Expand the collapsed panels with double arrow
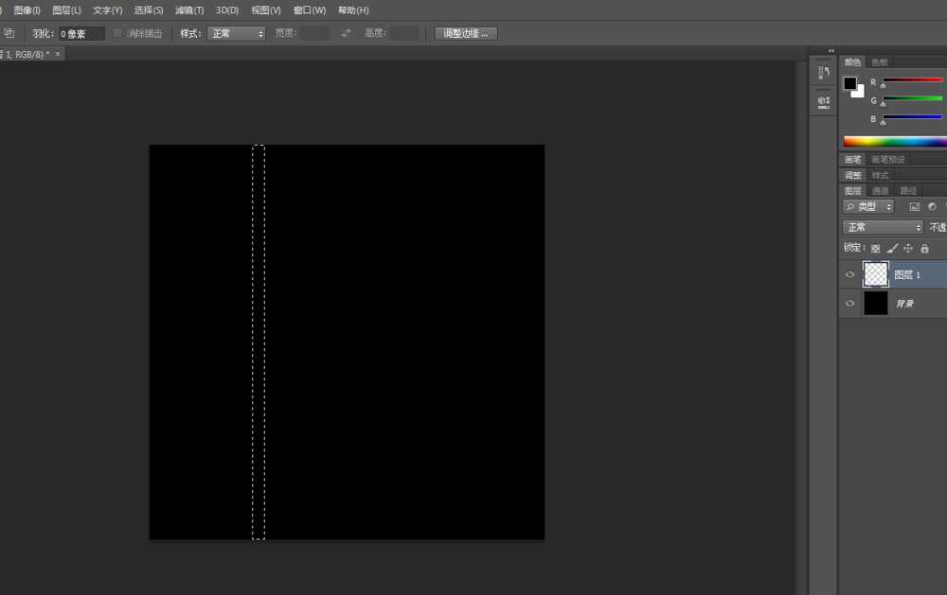 (831, 51)
